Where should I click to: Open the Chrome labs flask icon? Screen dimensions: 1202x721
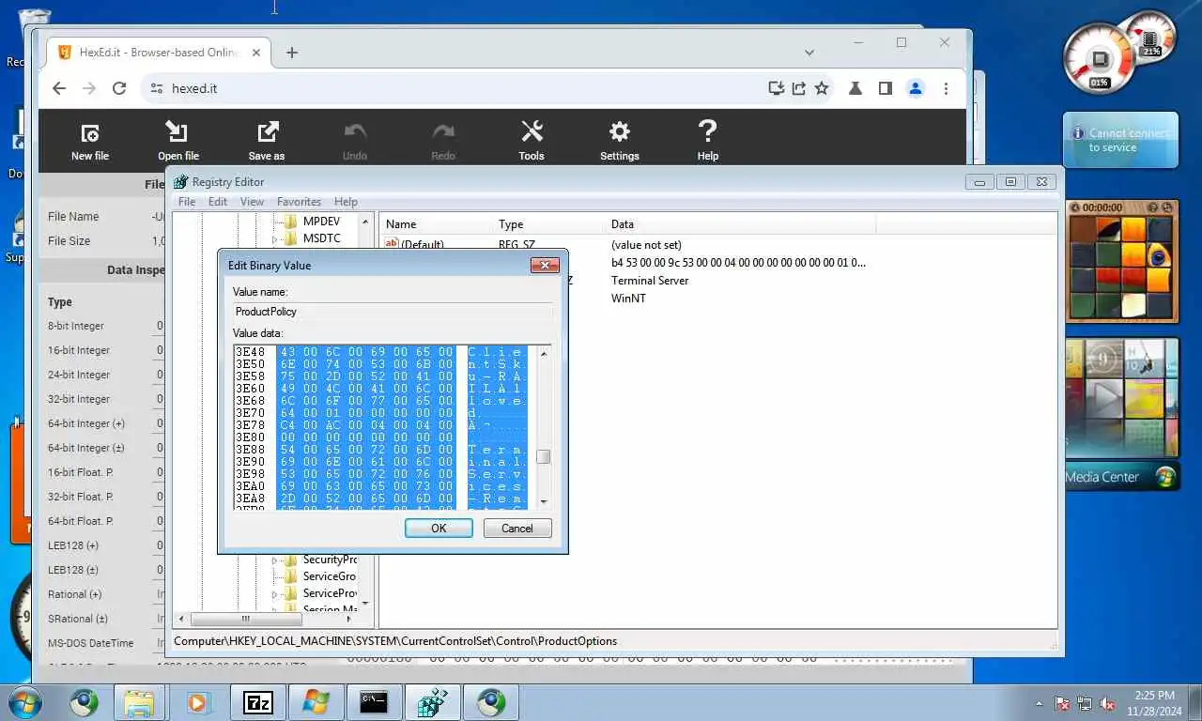tap(855, 88)
